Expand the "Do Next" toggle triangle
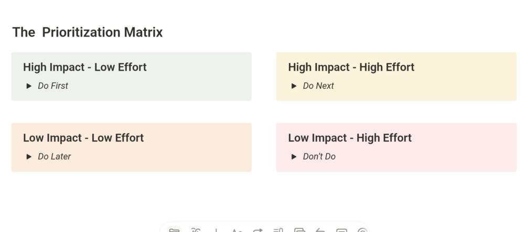Viewport: 527px width, 232px height. [294, 86]
